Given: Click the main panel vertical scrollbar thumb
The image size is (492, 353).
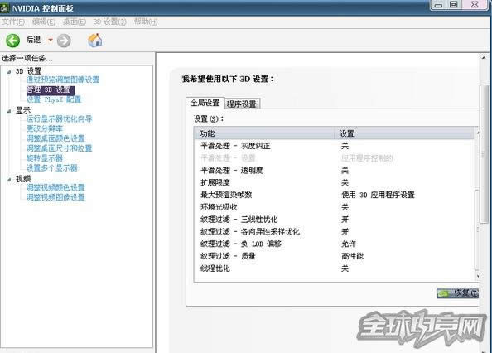Looking at the screenshot, I should click(484, 154).
